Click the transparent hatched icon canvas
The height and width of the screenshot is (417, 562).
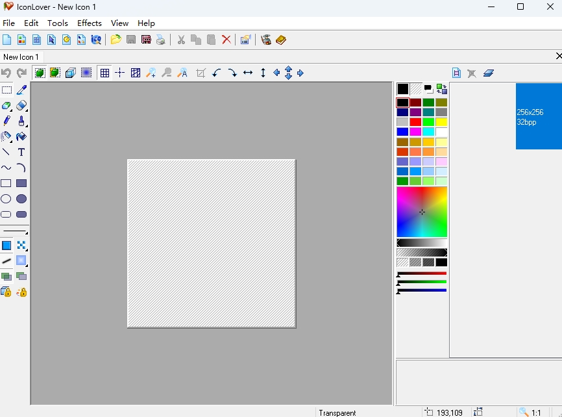pyautogui.click(x=212, y=244)
